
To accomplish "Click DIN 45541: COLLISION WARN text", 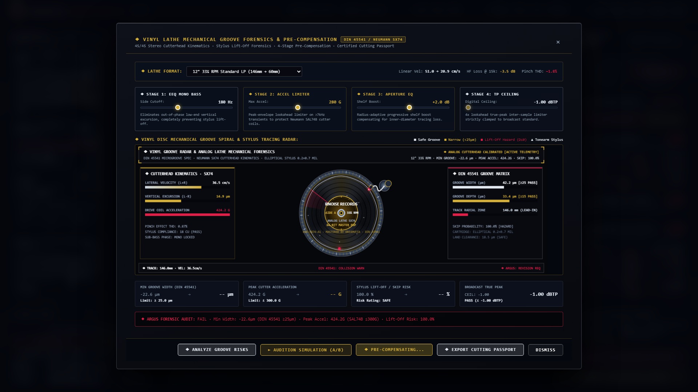I will (341, 268).
